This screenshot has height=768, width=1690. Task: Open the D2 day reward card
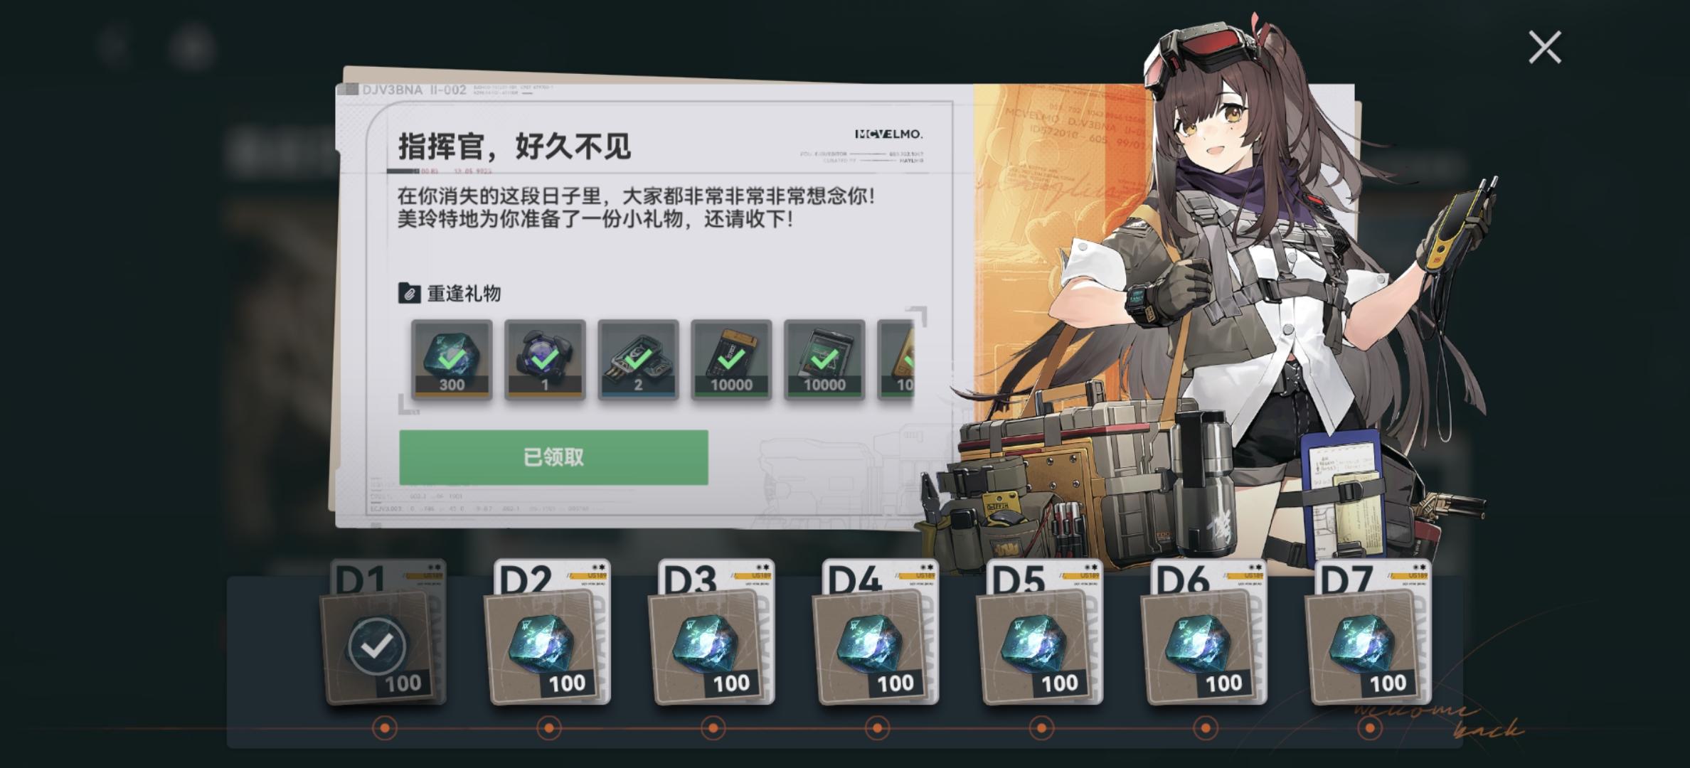[x=548, y=632]
